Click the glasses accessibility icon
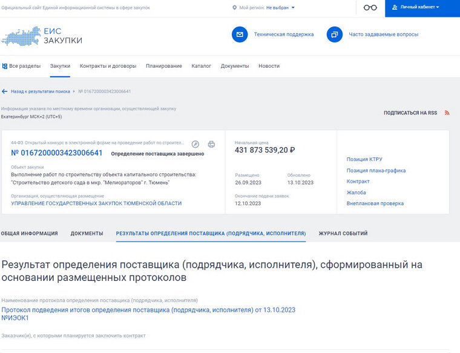 (x=370, y=8)
